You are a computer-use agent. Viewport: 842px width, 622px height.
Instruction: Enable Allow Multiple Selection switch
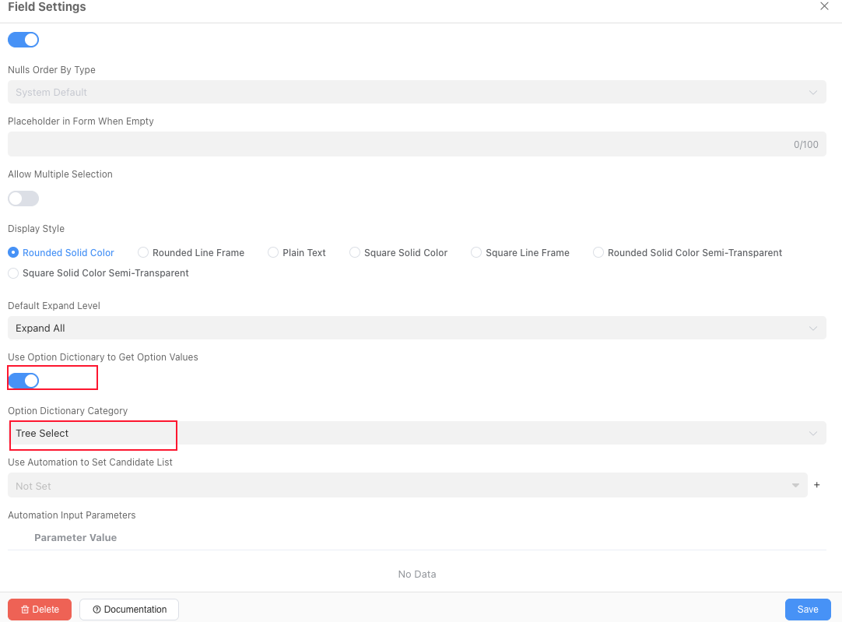(23, 199)
